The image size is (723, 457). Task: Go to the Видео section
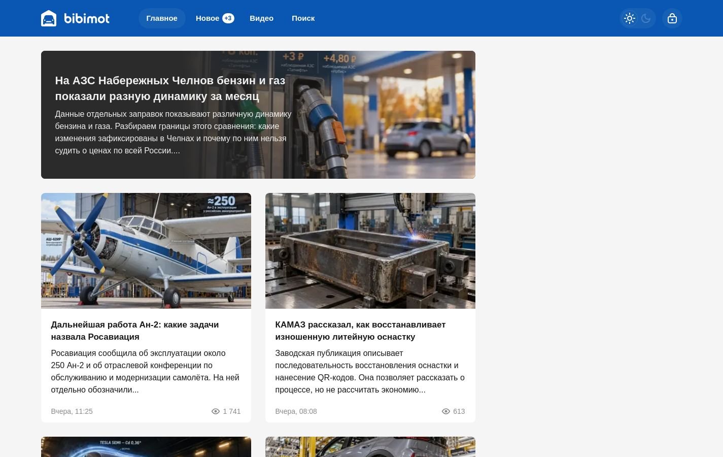pos(261,18)
